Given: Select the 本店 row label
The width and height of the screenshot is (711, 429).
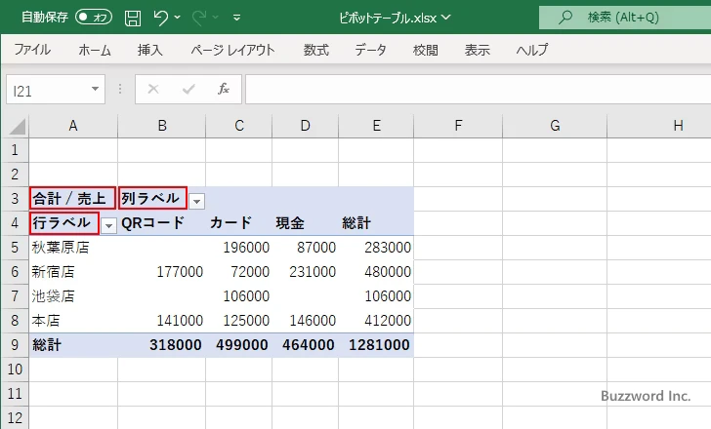Looking at the screenshot, I should (x=73, y=321).
